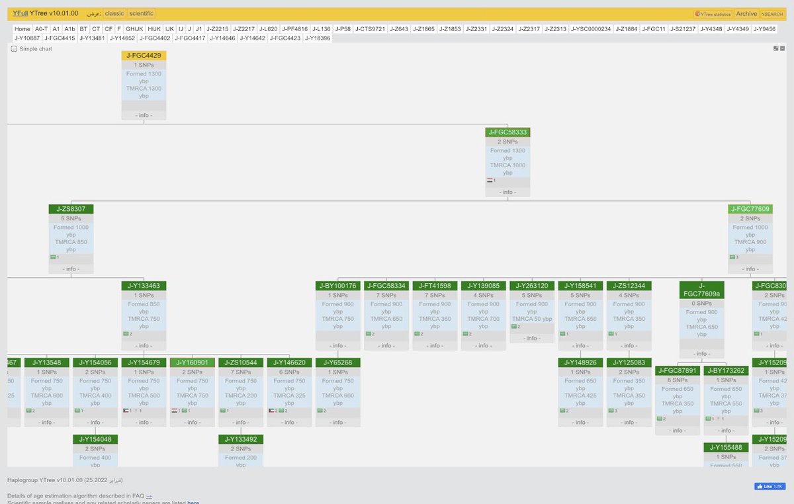Image resolution: width=794 pixels, height=504 pixels.
Task: Expand info under J-Y263120 node
Action: 532,338
